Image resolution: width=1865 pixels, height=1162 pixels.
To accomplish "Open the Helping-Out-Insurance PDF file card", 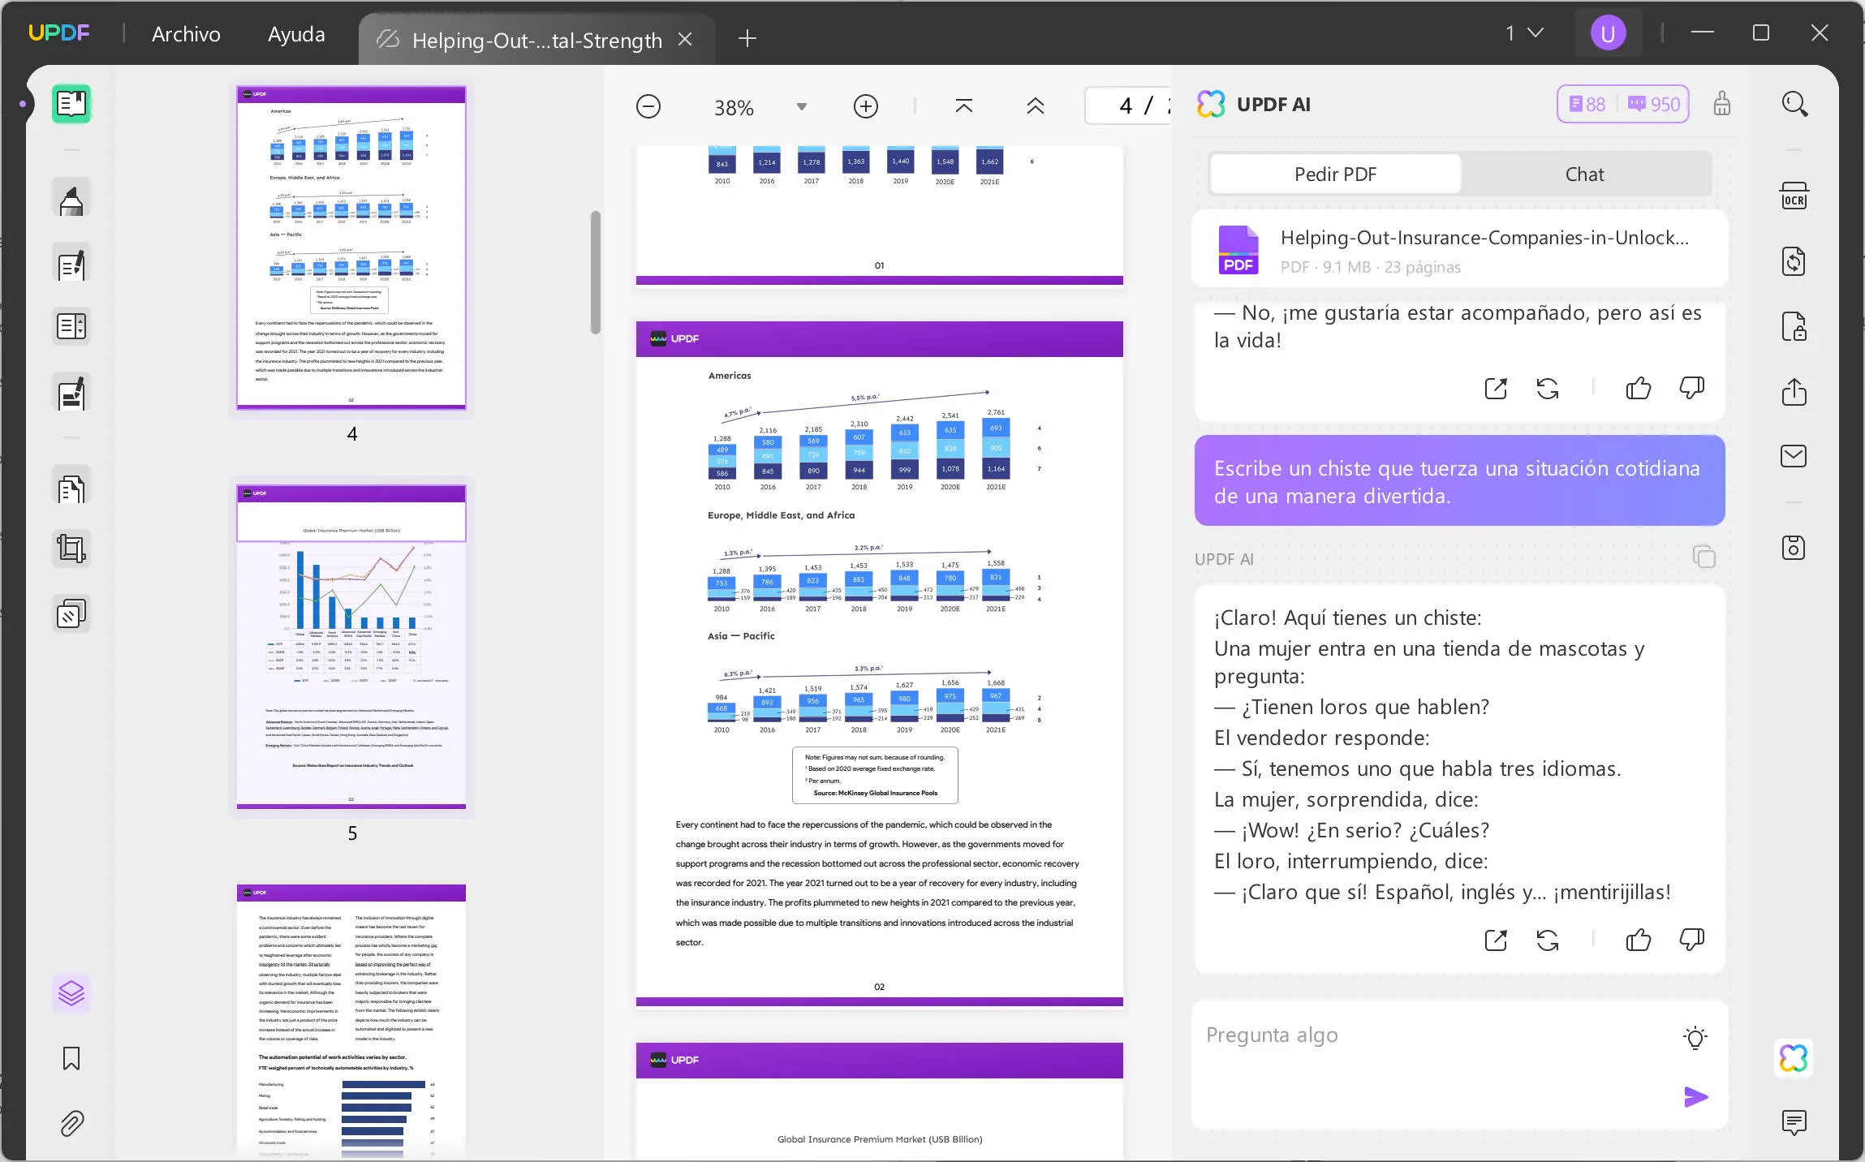I will 1459,250.
